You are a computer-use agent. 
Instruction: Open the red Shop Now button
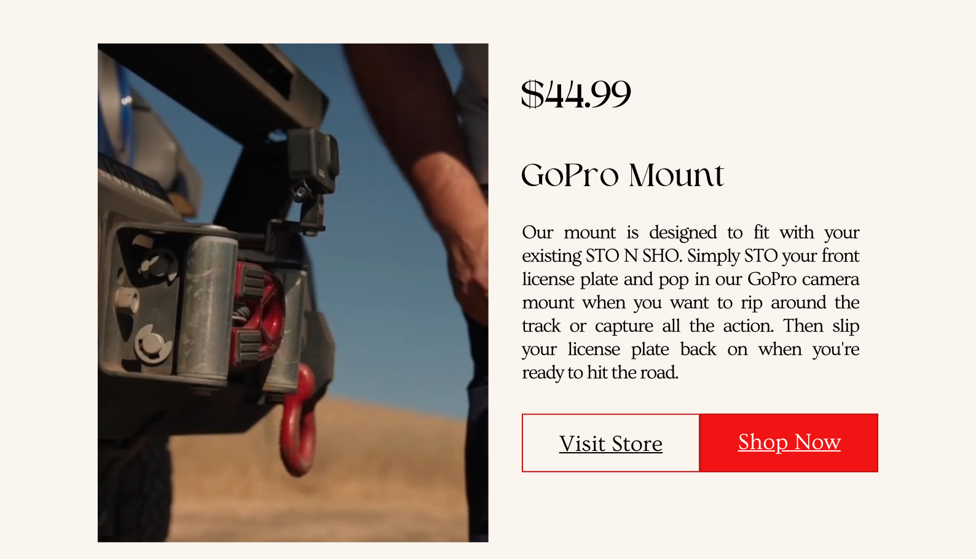pos(789,443)
